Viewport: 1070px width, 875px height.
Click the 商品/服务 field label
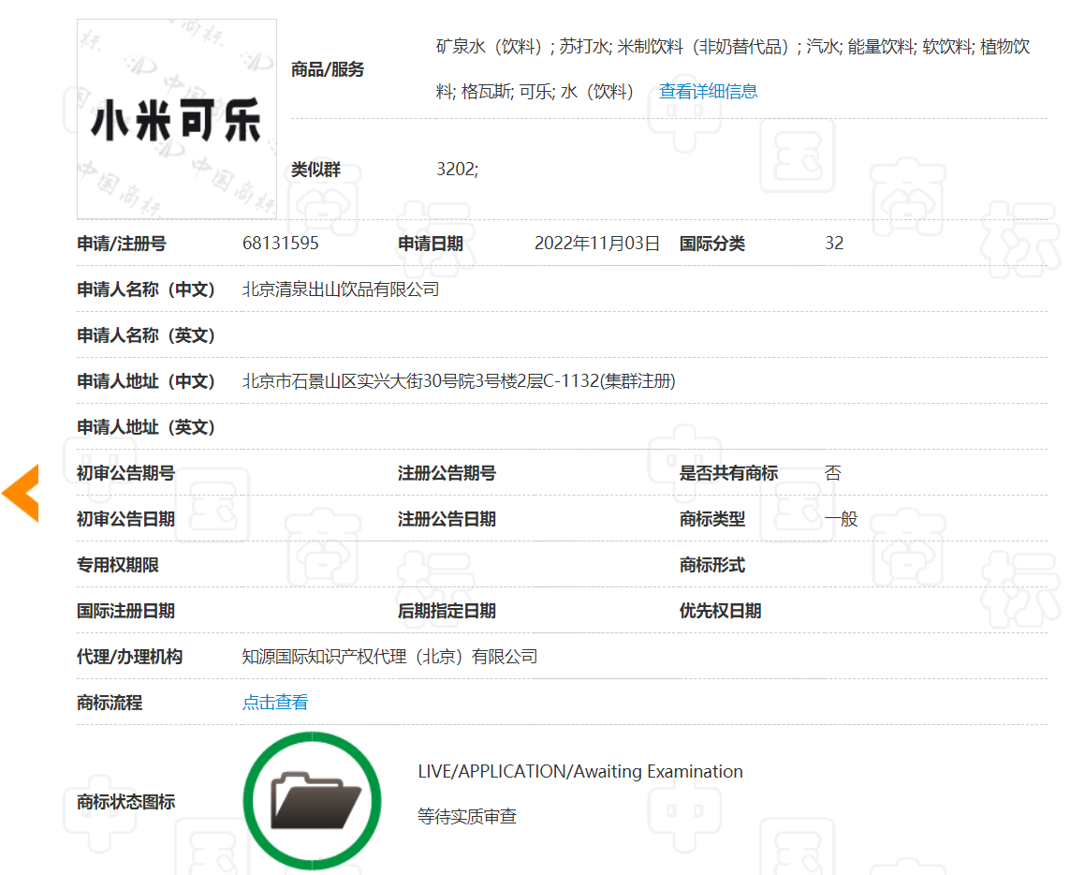click(328, 69)
